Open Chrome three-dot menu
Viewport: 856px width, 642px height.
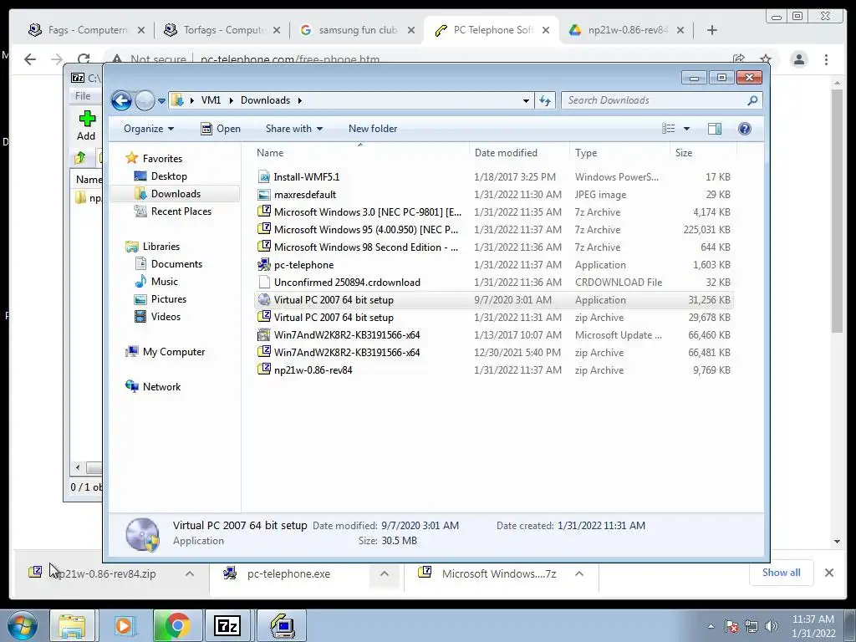(826, 59)
